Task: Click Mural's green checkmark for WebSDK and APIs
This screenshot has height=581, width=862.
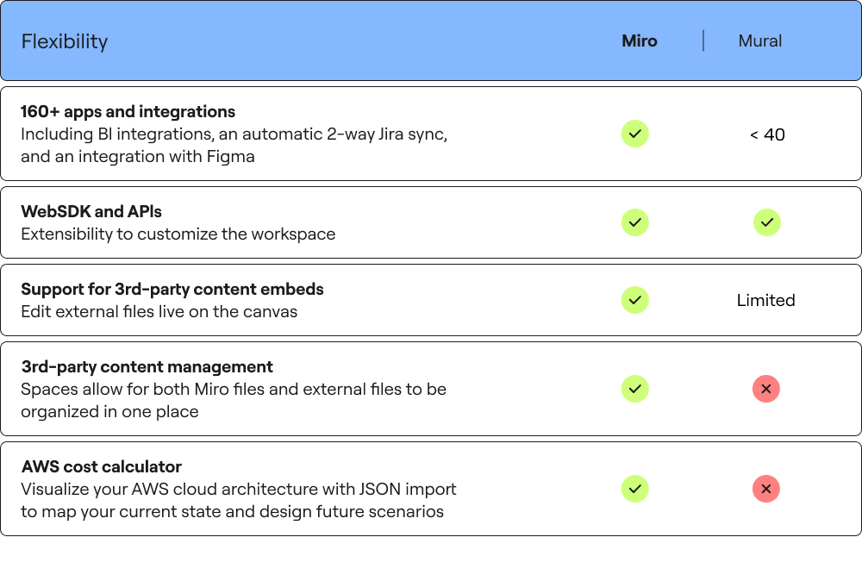Action: (767, 222)
